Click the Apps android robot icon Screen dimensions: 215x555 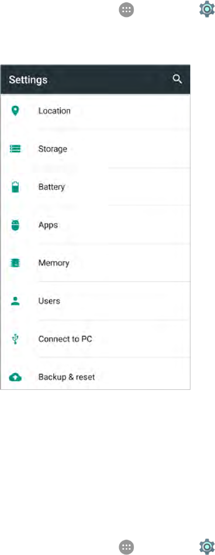(15, 225)
